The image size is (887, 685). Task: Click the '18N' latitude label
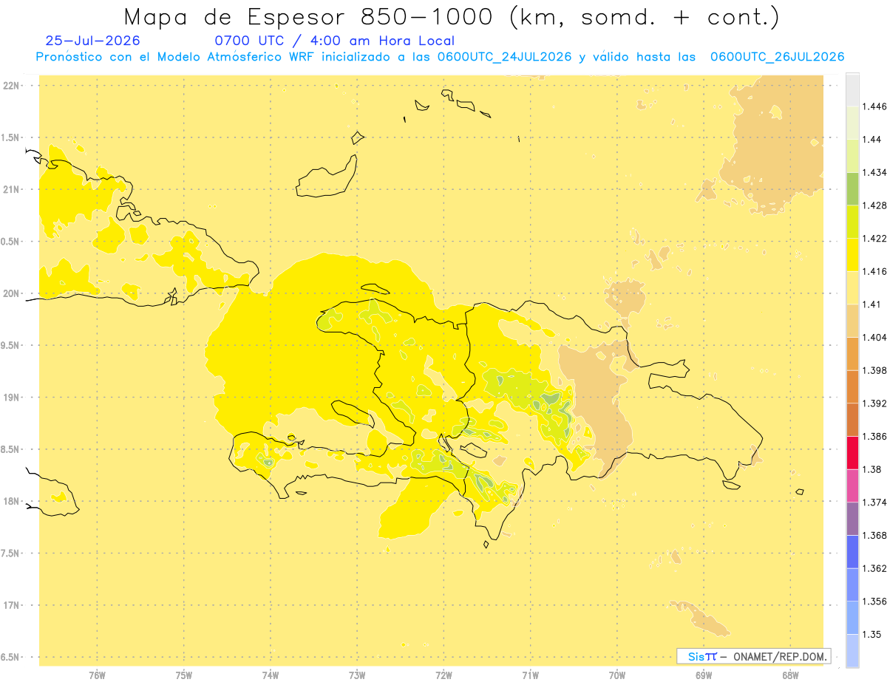pyautogui.click(x=10, y=501)
